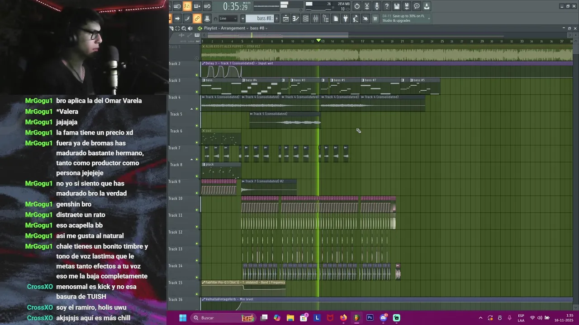579x325 pixels.
Task: Toggle the link multi-controller button
Action: (197, 19)
